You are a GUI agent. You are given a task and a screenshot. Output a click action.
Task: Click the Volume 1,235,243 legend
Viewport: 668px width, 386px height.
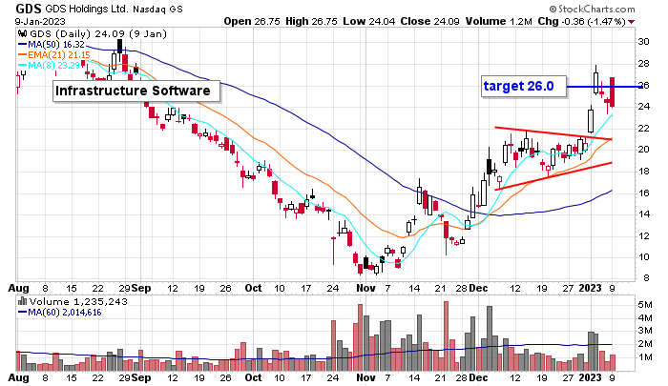[78, 302]
